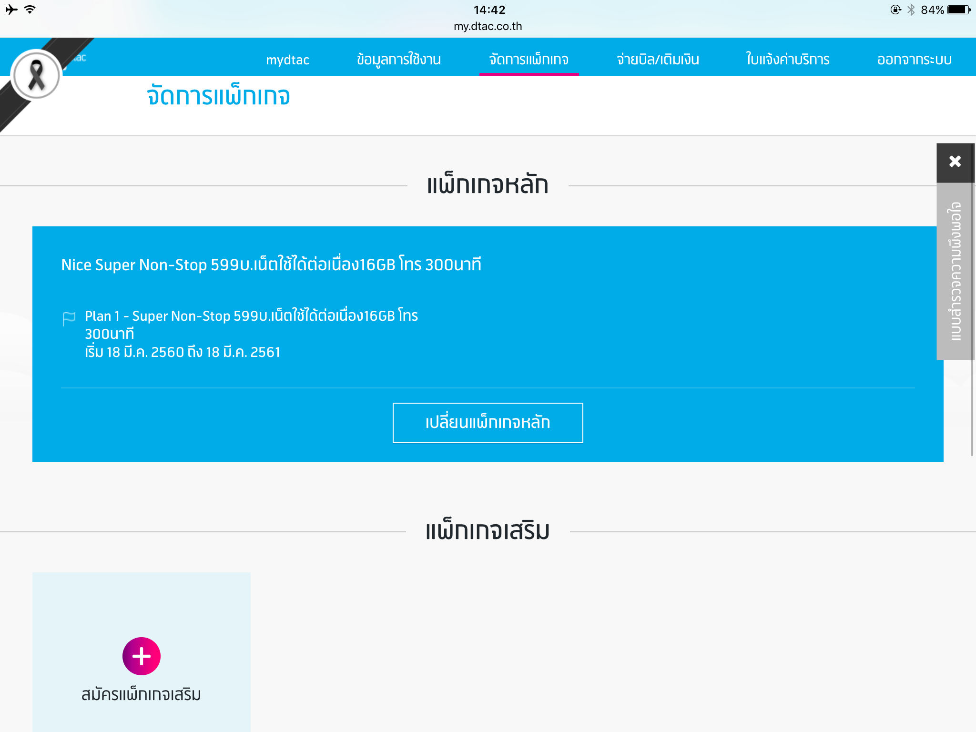Viewport: 976px width, 732px height.
Task: Click the สมัครแพ็กเกจเสริม label
Action: 141,694
